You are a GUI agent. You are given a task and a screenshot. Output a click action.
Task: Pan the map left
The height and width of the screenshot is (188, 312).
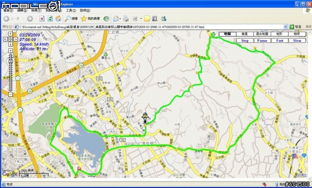[5, 39]
